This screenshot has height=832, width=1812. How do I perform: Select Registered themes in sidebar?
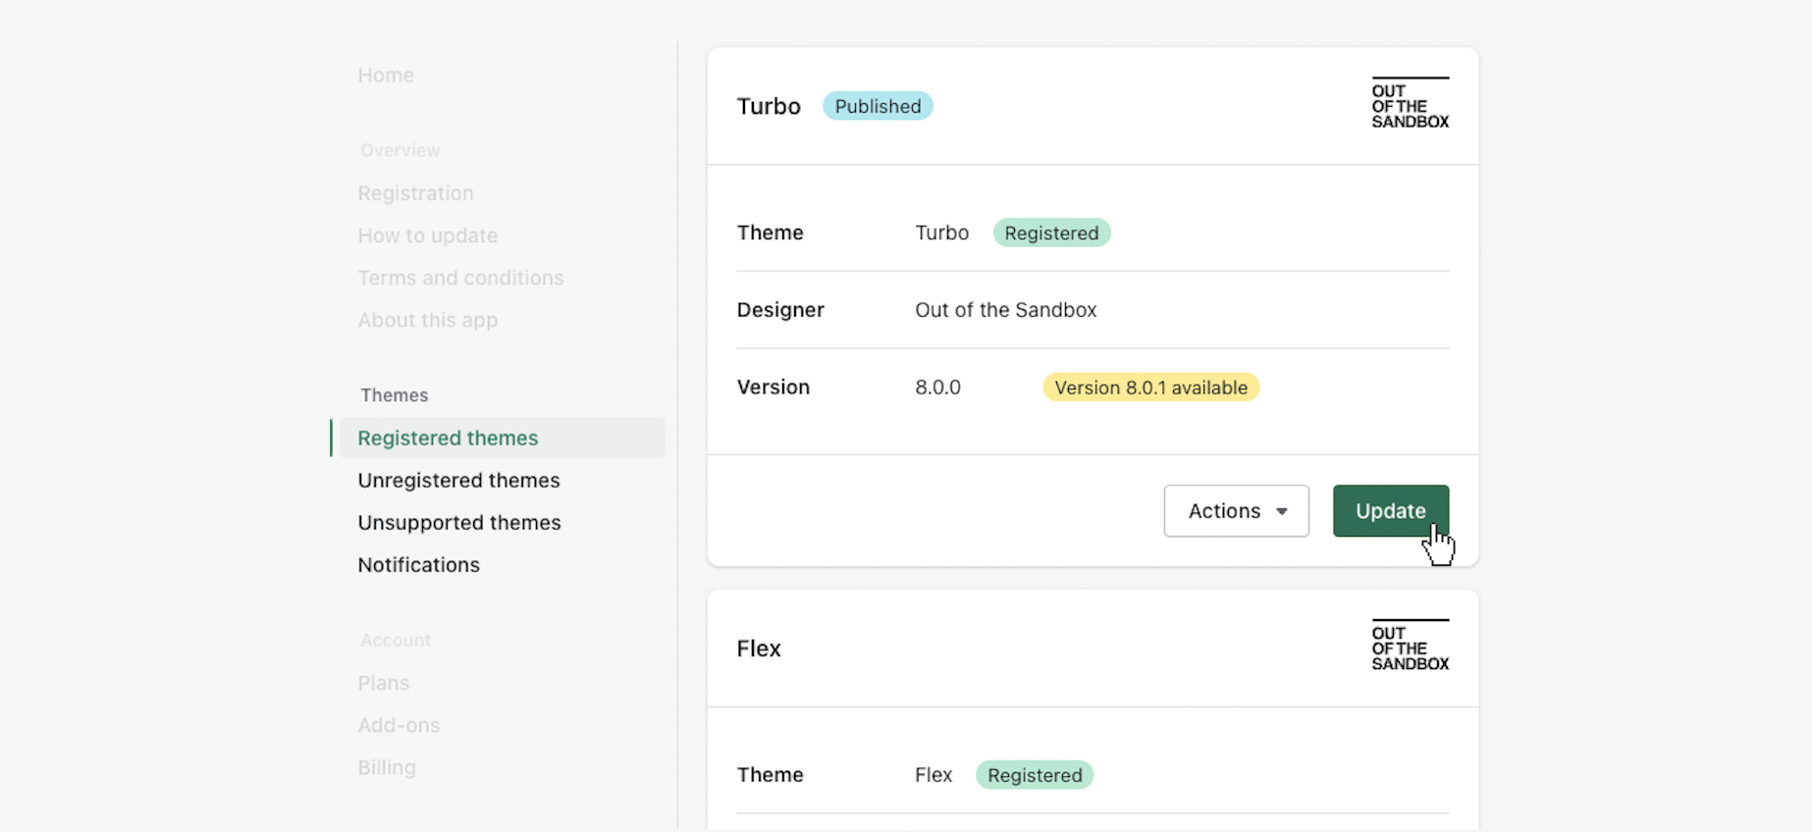[448, 439]
